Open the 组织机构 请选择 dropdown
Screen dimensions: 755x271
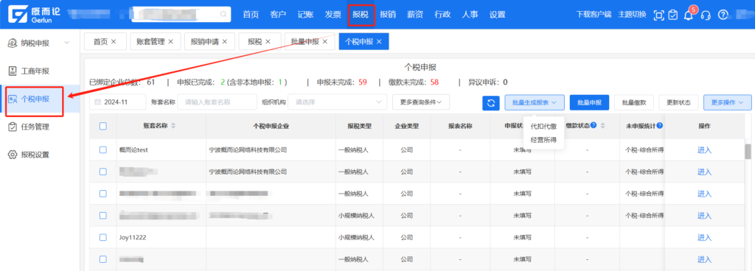pyautogui.click(x=338, y=102)
